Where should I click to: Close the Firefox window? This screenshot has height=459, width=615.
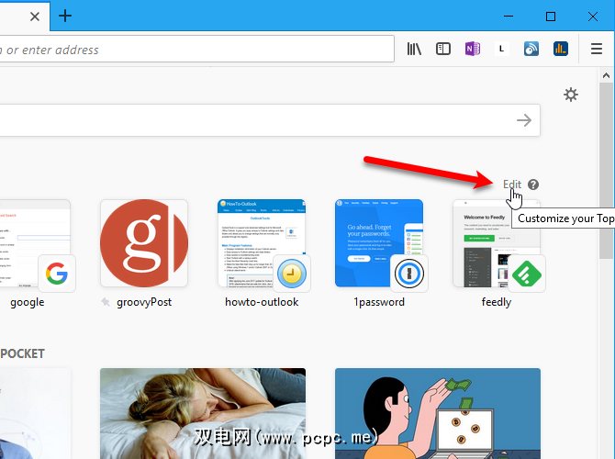[593, 17]
